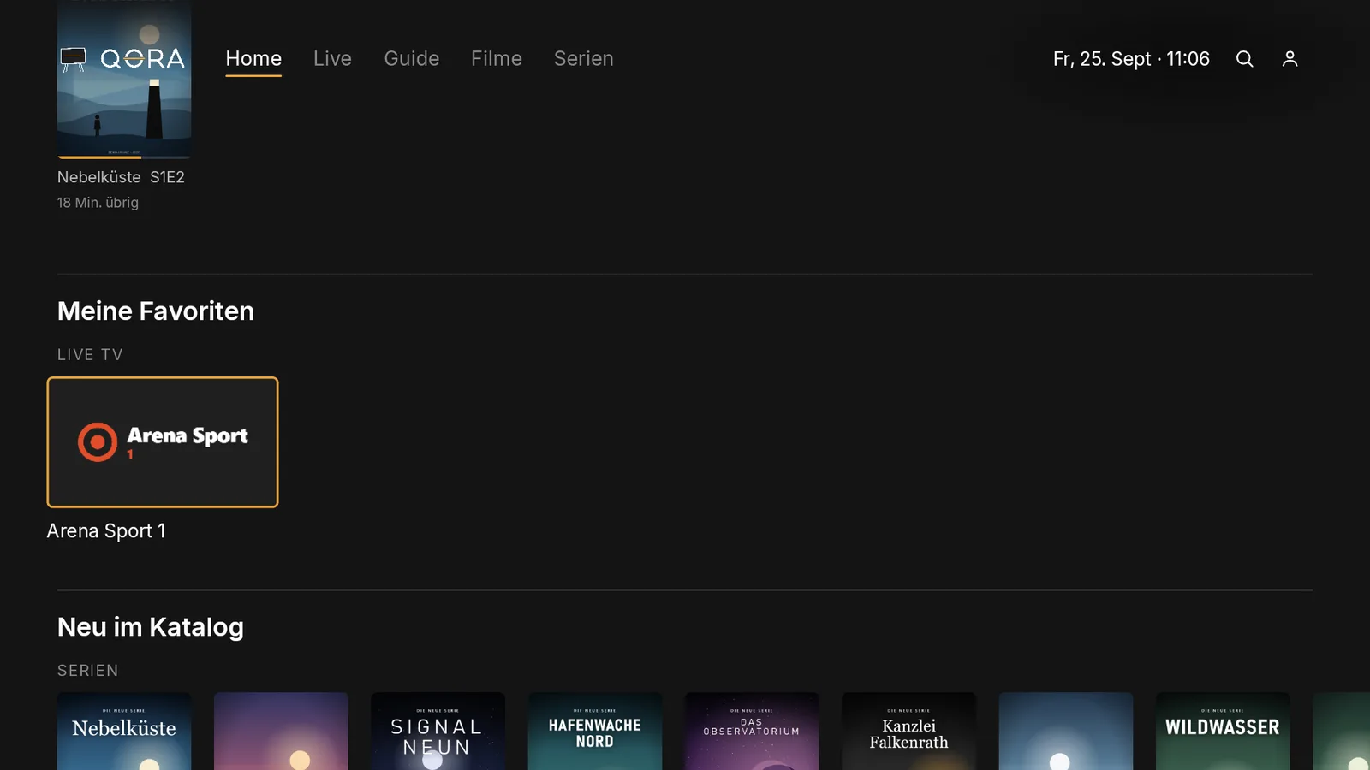Open the Arena Sport 1 channel tile

tap(163, 442)
